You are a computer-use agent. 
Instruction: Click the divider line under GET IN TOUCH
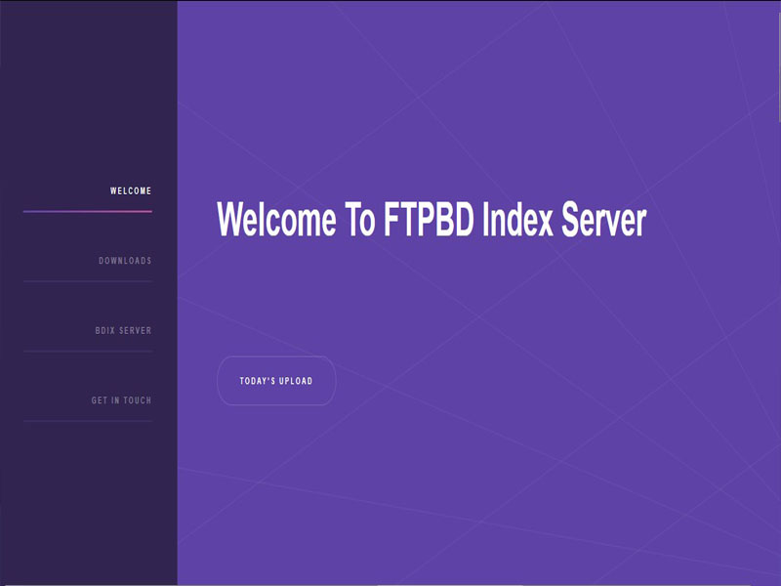pyautogui.click(x=88, y=421)
